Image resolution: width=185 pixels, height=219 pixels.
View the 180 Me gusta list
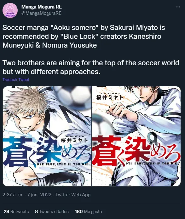coord(88,211)
